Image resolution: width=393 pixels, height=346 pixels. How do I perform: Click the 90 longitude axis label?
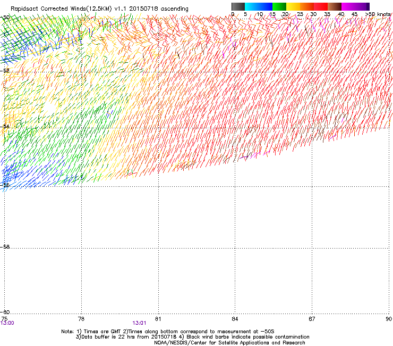tap(389, 319)
